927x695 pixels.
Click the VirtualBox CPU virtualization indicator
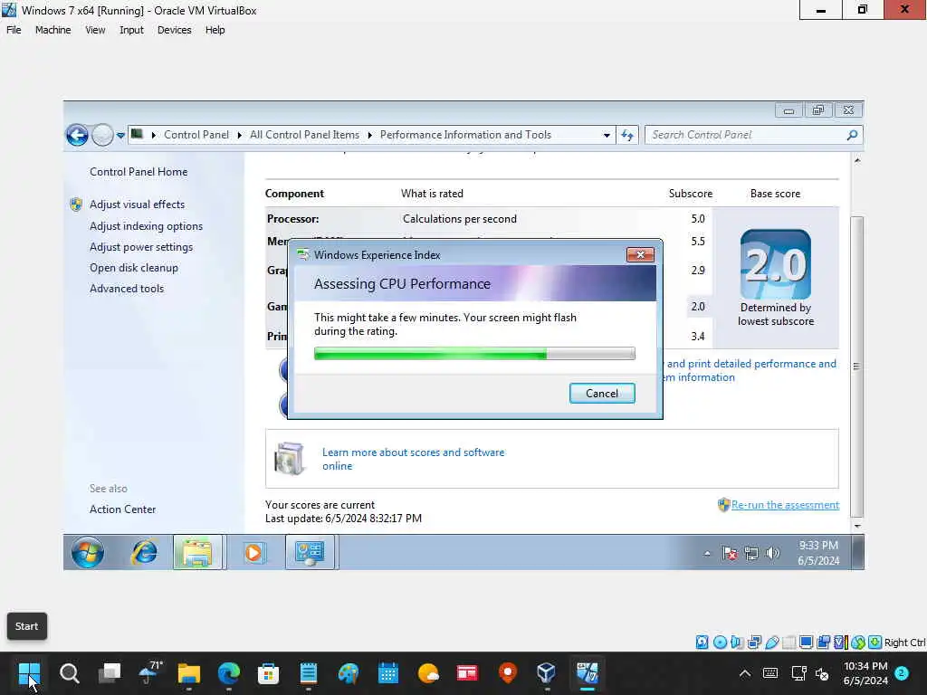pyautogui.click(x=841, y=643)
